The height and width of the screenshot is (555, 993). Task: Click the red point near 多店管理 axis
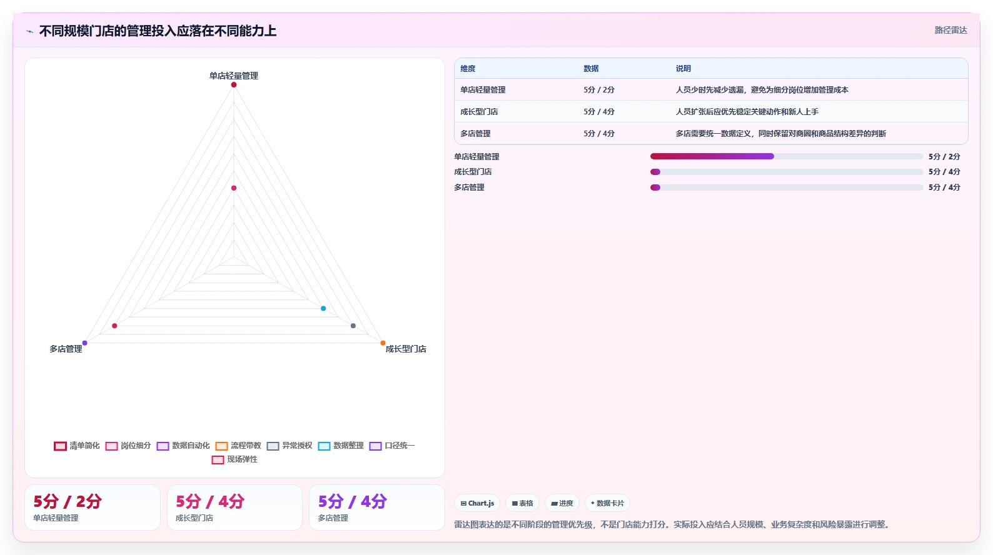tap(114, 326)
